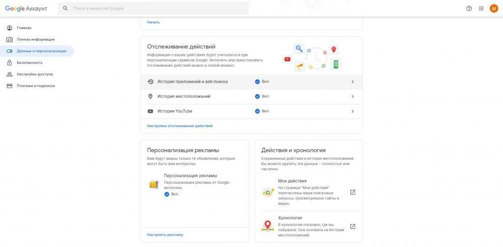The width and height of the screenshot is (503, 247).
Task: Open Платежи и подписки in sidebar
Action: pos(36,86)
